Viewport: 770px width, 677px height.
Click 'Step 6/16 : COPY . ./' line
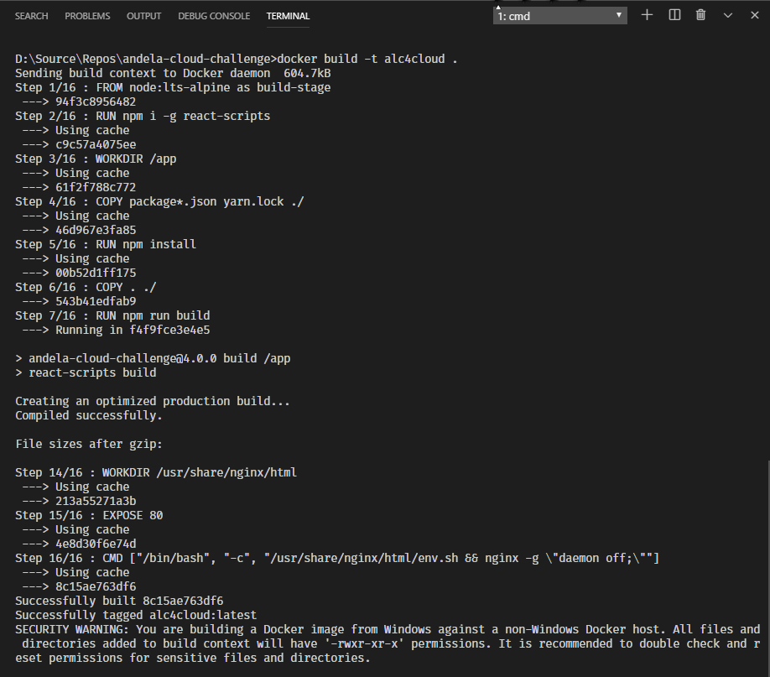click(86, 287)
